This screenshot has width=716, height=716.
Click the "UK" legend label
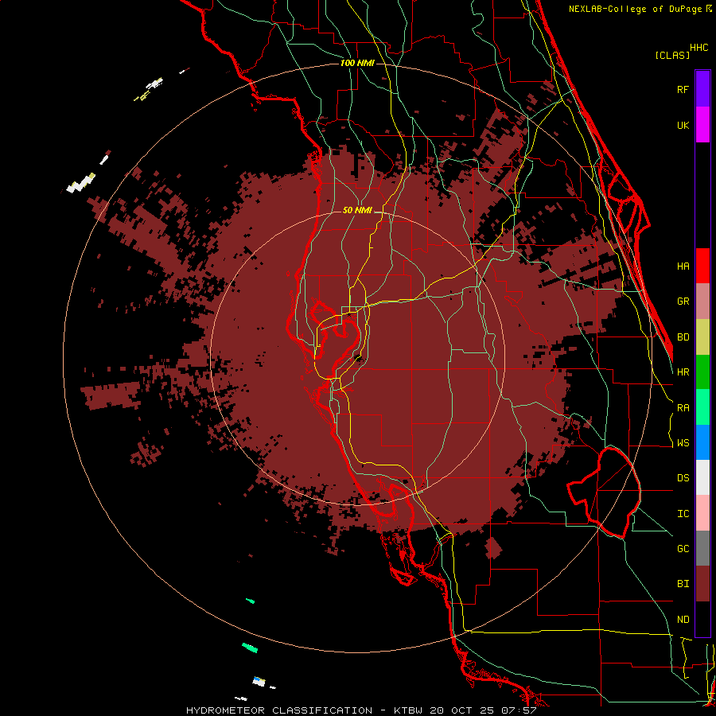(683, 125)
